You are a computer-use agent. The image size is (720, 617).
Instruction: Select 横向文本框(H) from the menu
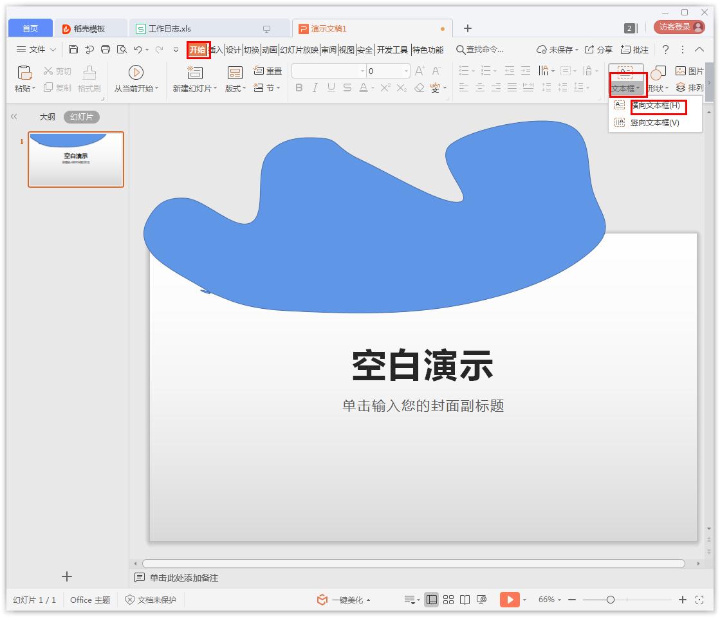[x=658, y=106]
